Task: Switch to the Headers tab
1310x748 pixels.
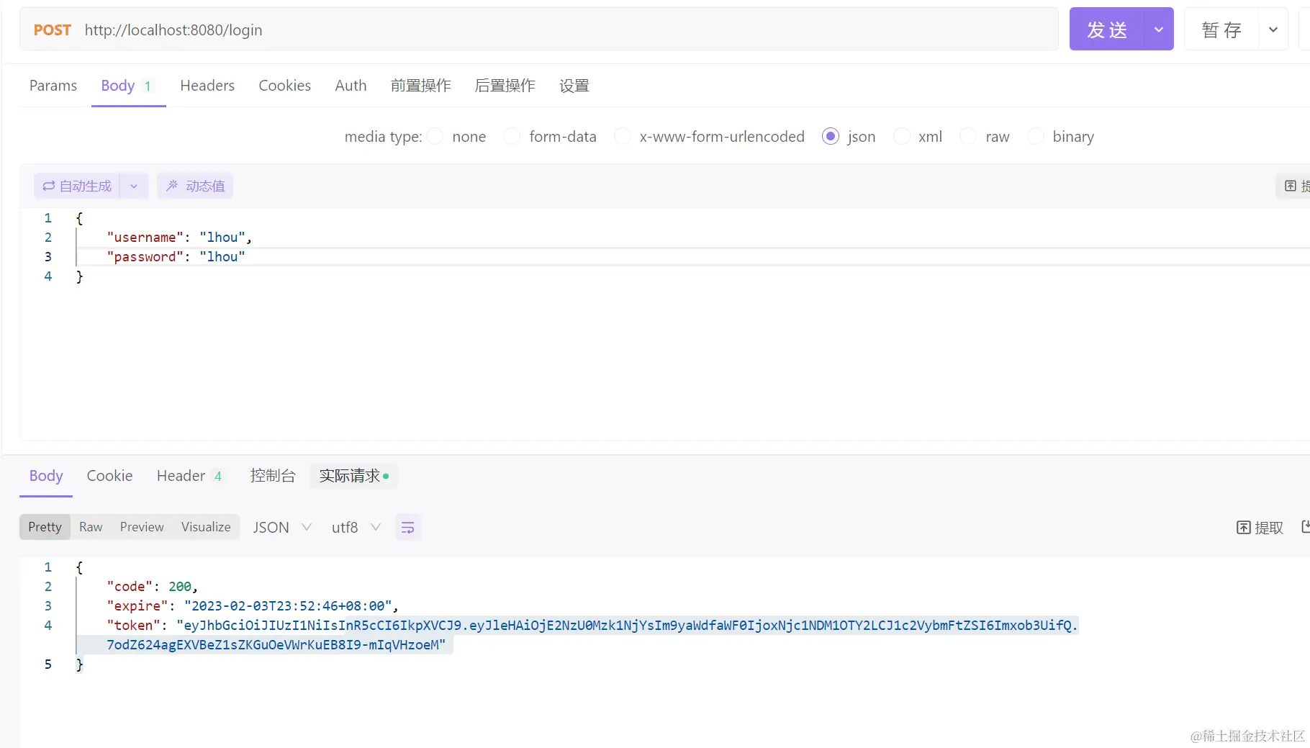Action: [207, 86]
